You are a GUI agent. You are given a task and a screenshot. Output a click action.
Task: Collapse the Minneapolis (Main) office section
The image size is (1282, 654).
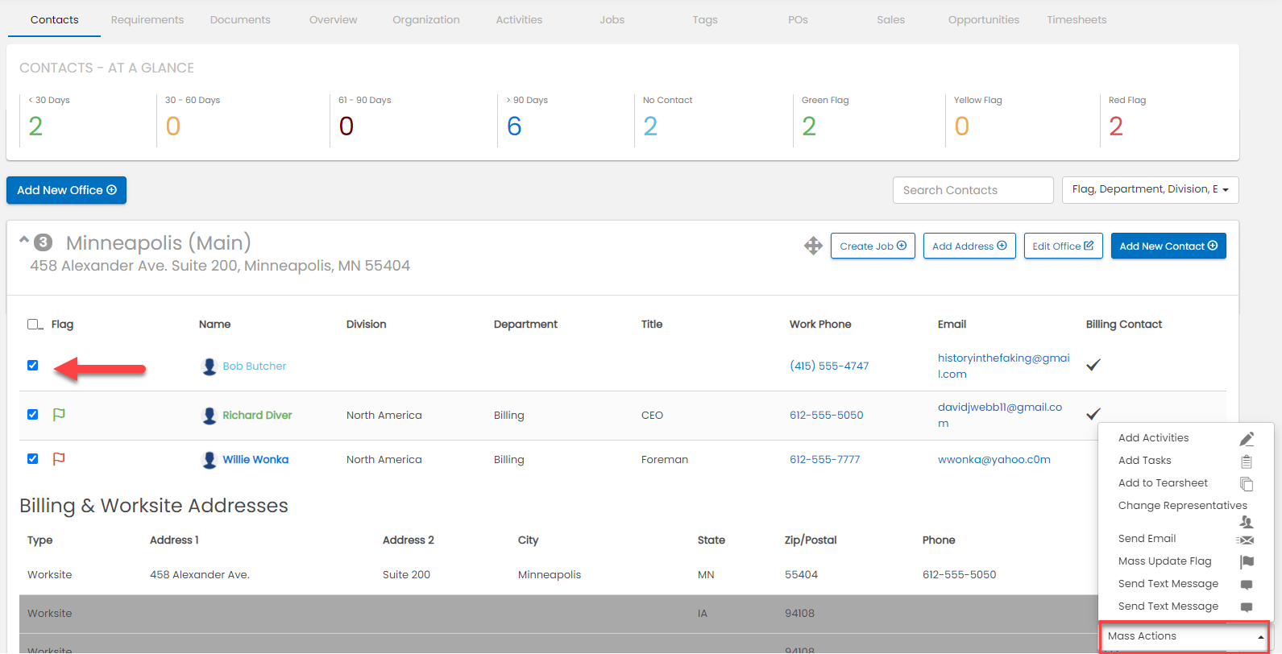(x=24, y=239)
